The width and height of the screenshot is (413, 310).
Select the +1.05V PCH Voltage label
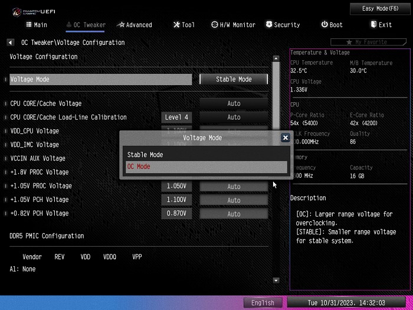pos(40,200)
